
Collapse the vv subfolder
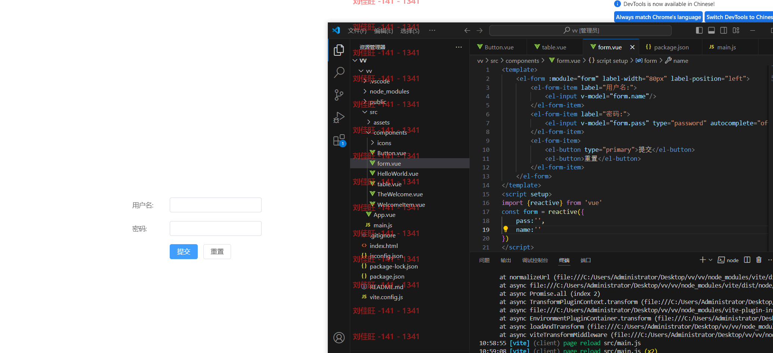(x=410, y=71)
